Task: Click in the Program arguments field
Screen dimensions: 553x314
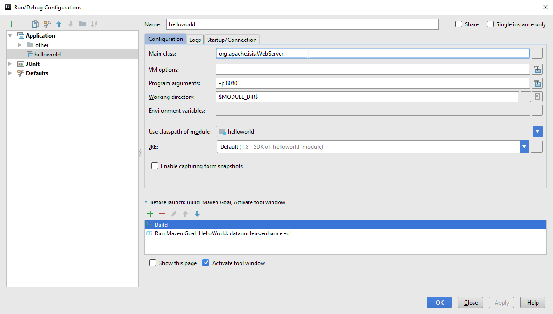Action: (373, 83)
